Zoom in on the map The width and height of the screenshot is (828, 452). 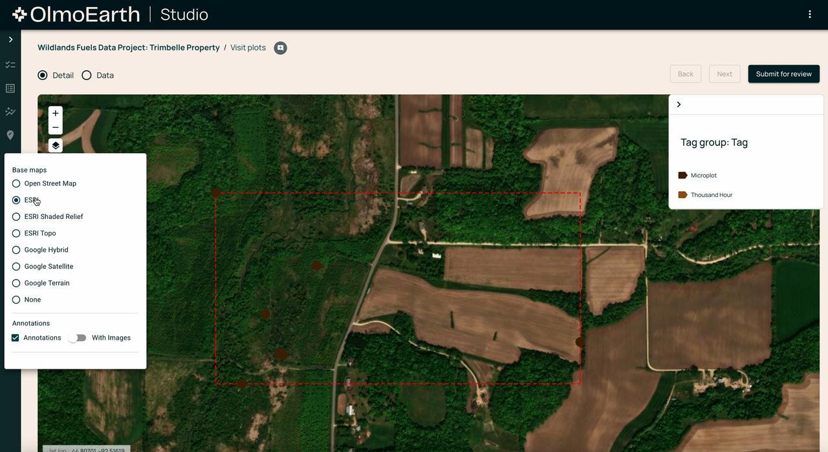point(56,114)
